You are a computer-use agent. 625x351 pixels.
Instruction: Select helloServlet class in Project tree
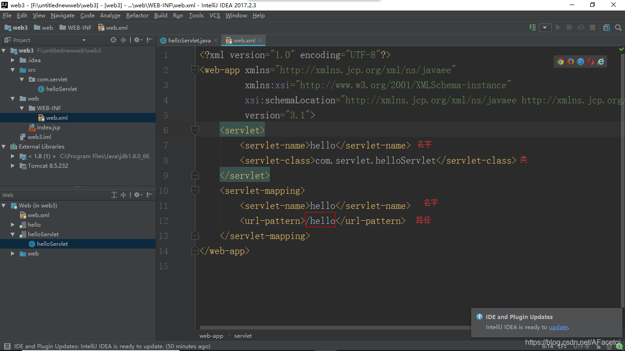61,89
